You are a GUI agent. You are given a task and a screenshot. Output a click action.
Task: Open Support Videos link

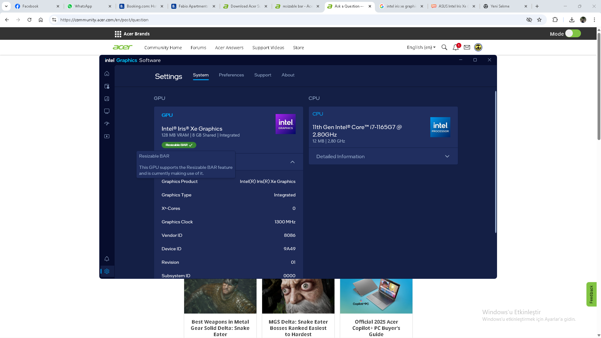pos(268,48)
